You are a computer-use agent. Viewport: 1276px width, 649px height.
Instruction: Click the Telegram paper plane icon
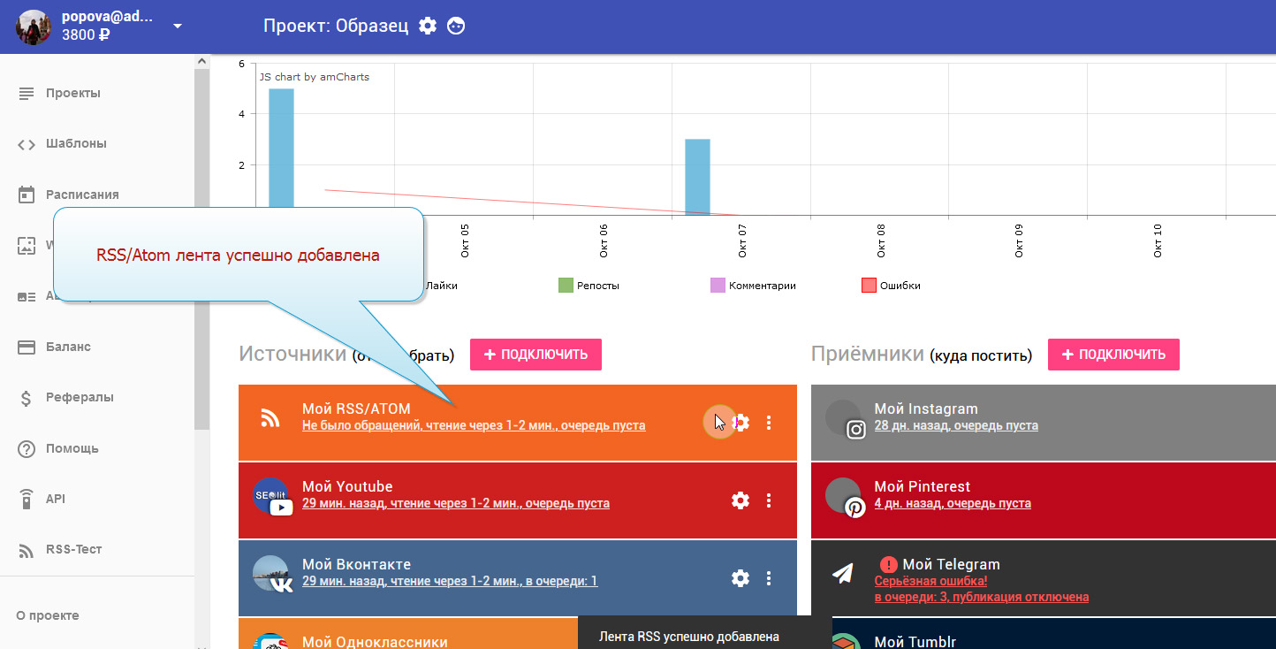(842, 574)
